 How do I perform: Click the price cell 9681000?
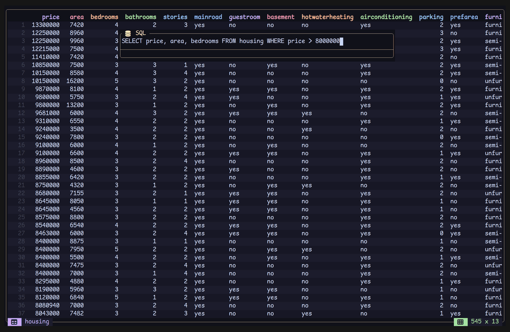tap(47, 113)
